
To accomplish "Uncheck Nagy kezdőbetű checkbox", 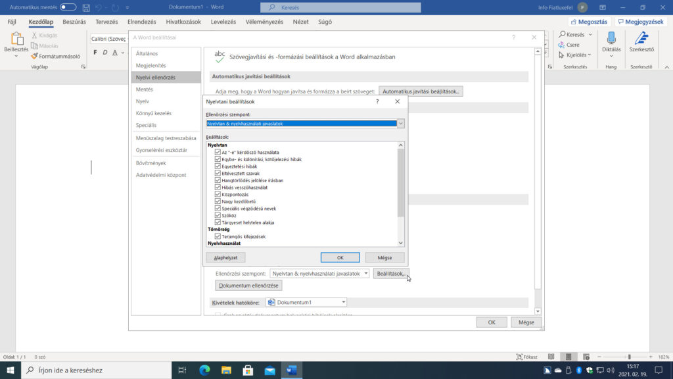I will click(x=218, y=201).
